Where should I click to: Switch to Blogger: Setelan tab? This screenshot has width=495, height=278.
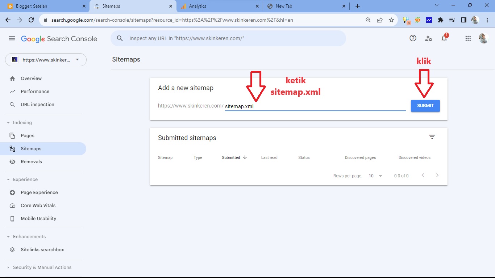pyautogui.click(x=45, y=6)
